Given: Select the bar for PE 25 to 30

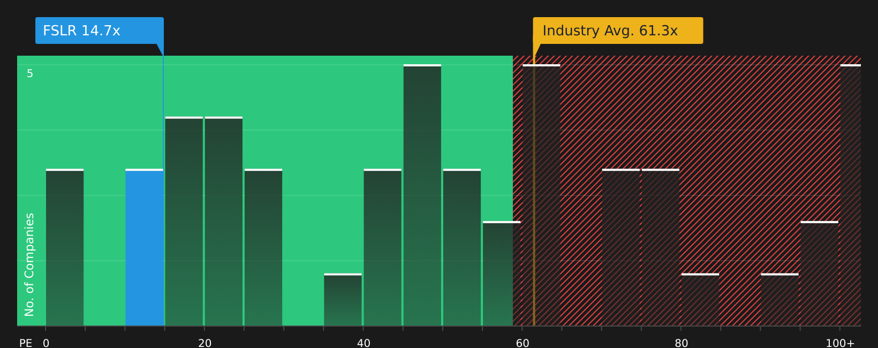Looking at the screenshot, I should (263, 247).
